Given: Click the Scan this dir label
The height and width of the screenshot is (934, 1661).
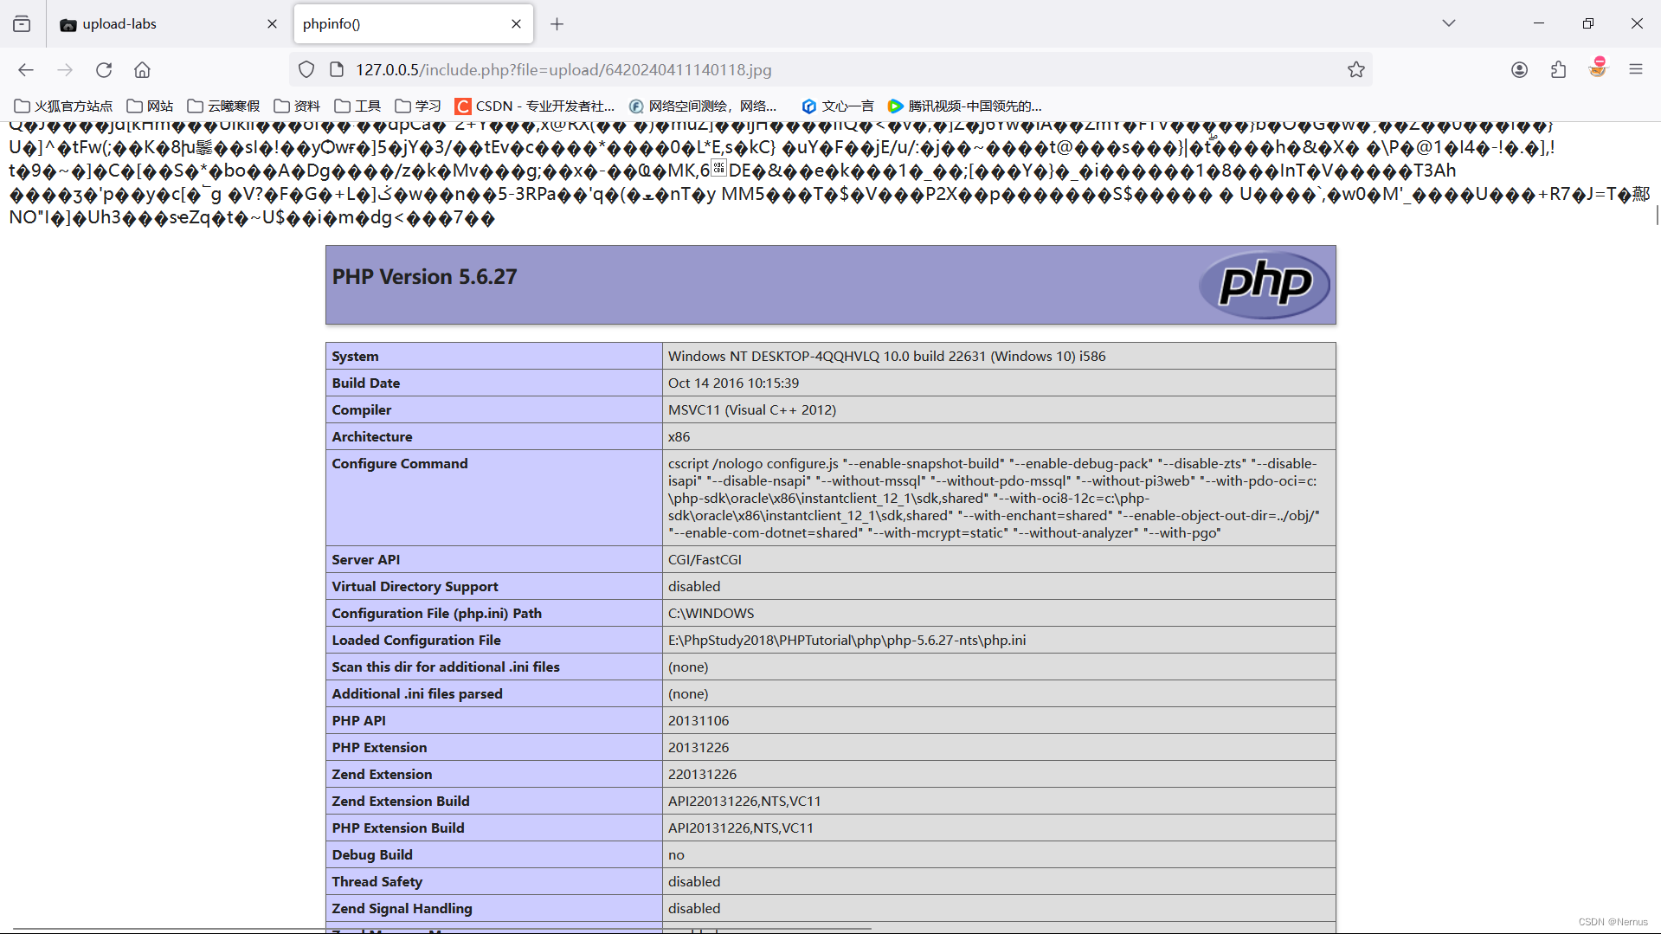Looking at the screenshot, I should point(446,667).
